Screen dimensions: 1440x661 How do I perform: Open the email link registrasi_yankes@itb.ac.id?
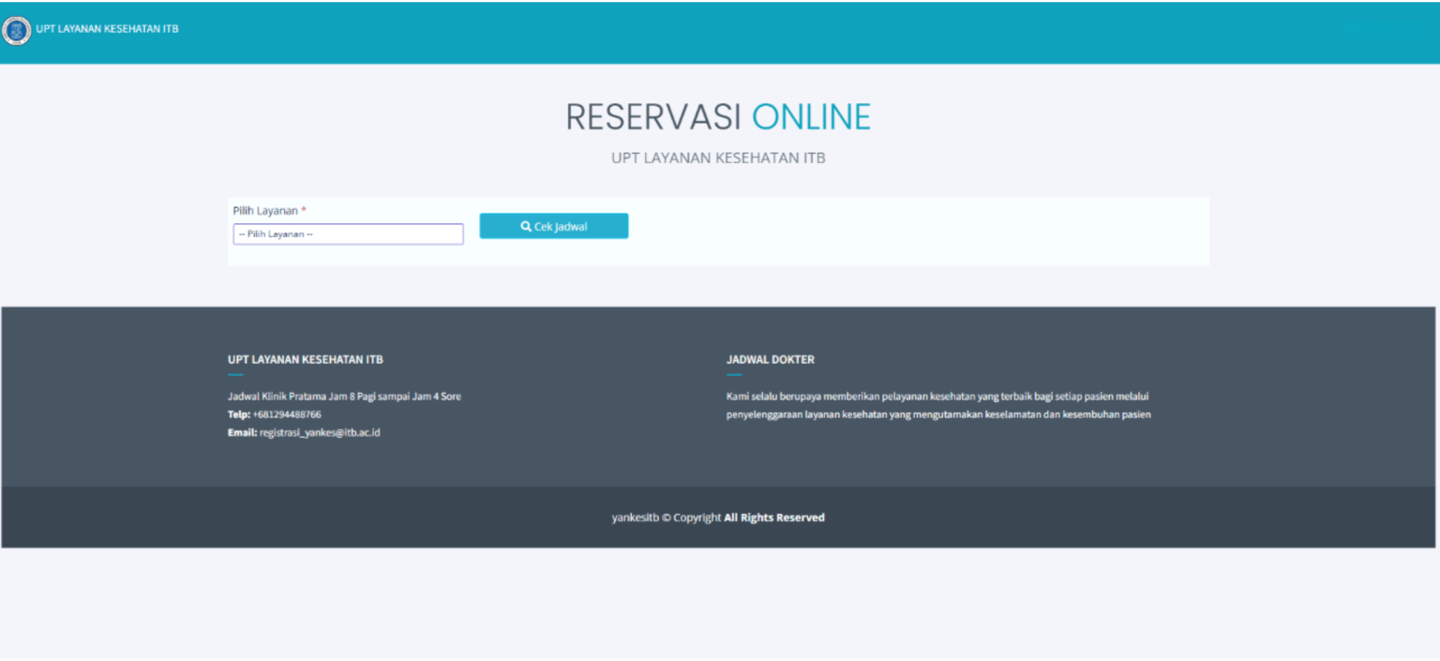(319, 432)
